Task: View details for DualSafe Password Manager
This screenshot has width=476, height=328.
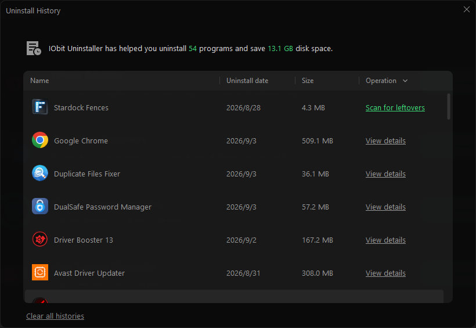Action: 385,207
